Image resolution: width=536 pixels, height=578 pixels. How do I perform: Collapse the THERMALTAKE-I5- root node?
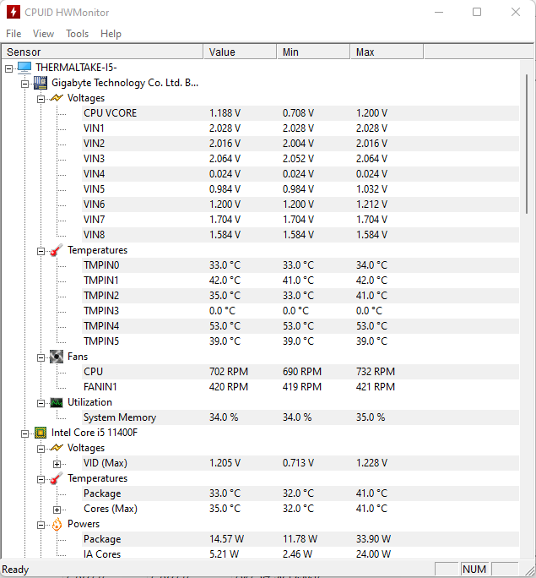(8, 68)
